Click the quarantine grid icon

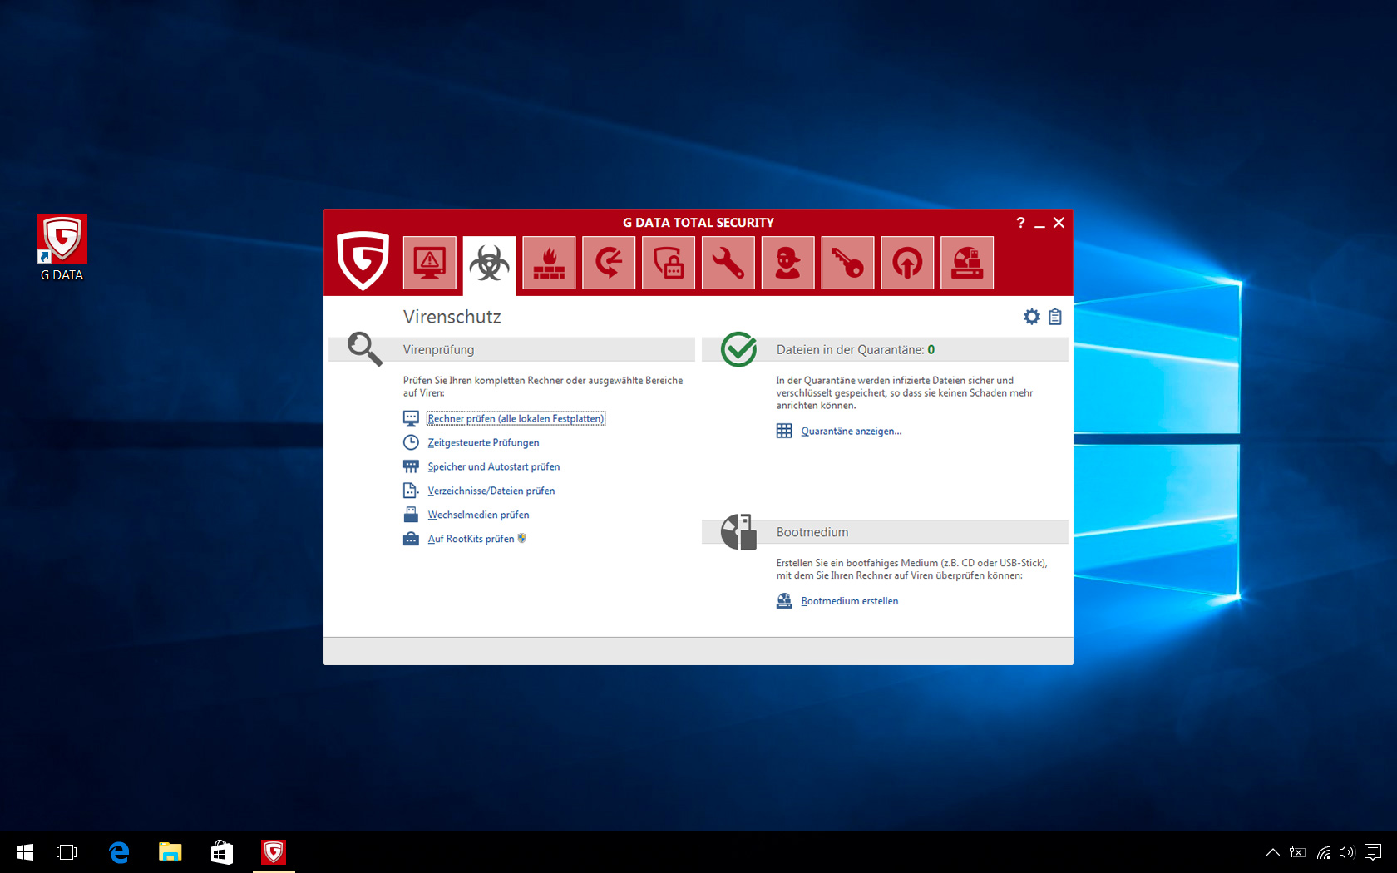click(x=784, y=431)
